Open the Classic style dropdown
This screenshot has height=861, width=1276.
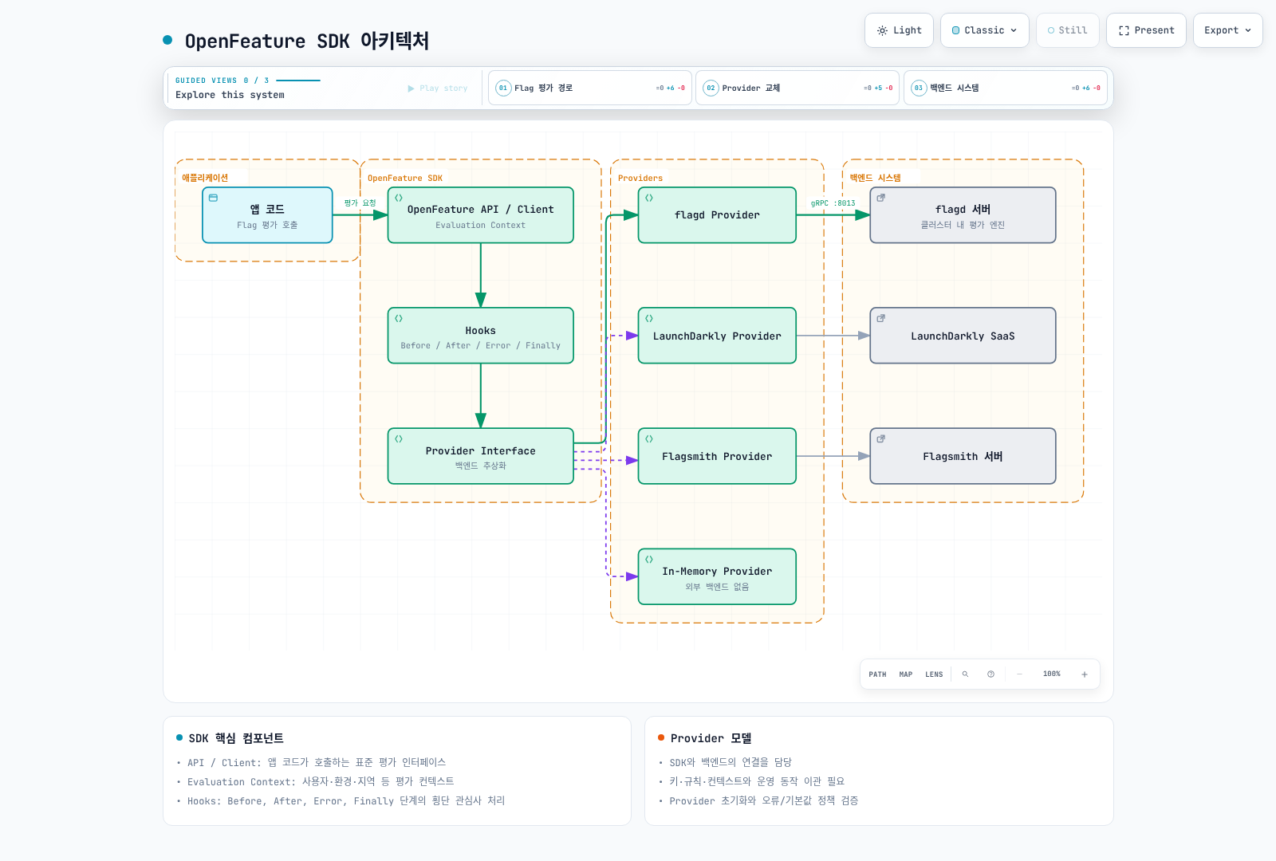(985, 30)
